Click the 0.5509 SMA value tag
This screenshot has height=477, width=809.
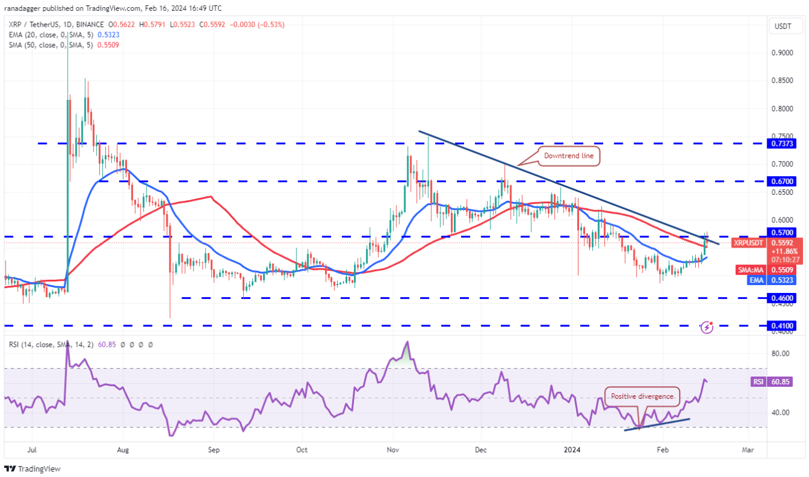(x=782, y=269)
